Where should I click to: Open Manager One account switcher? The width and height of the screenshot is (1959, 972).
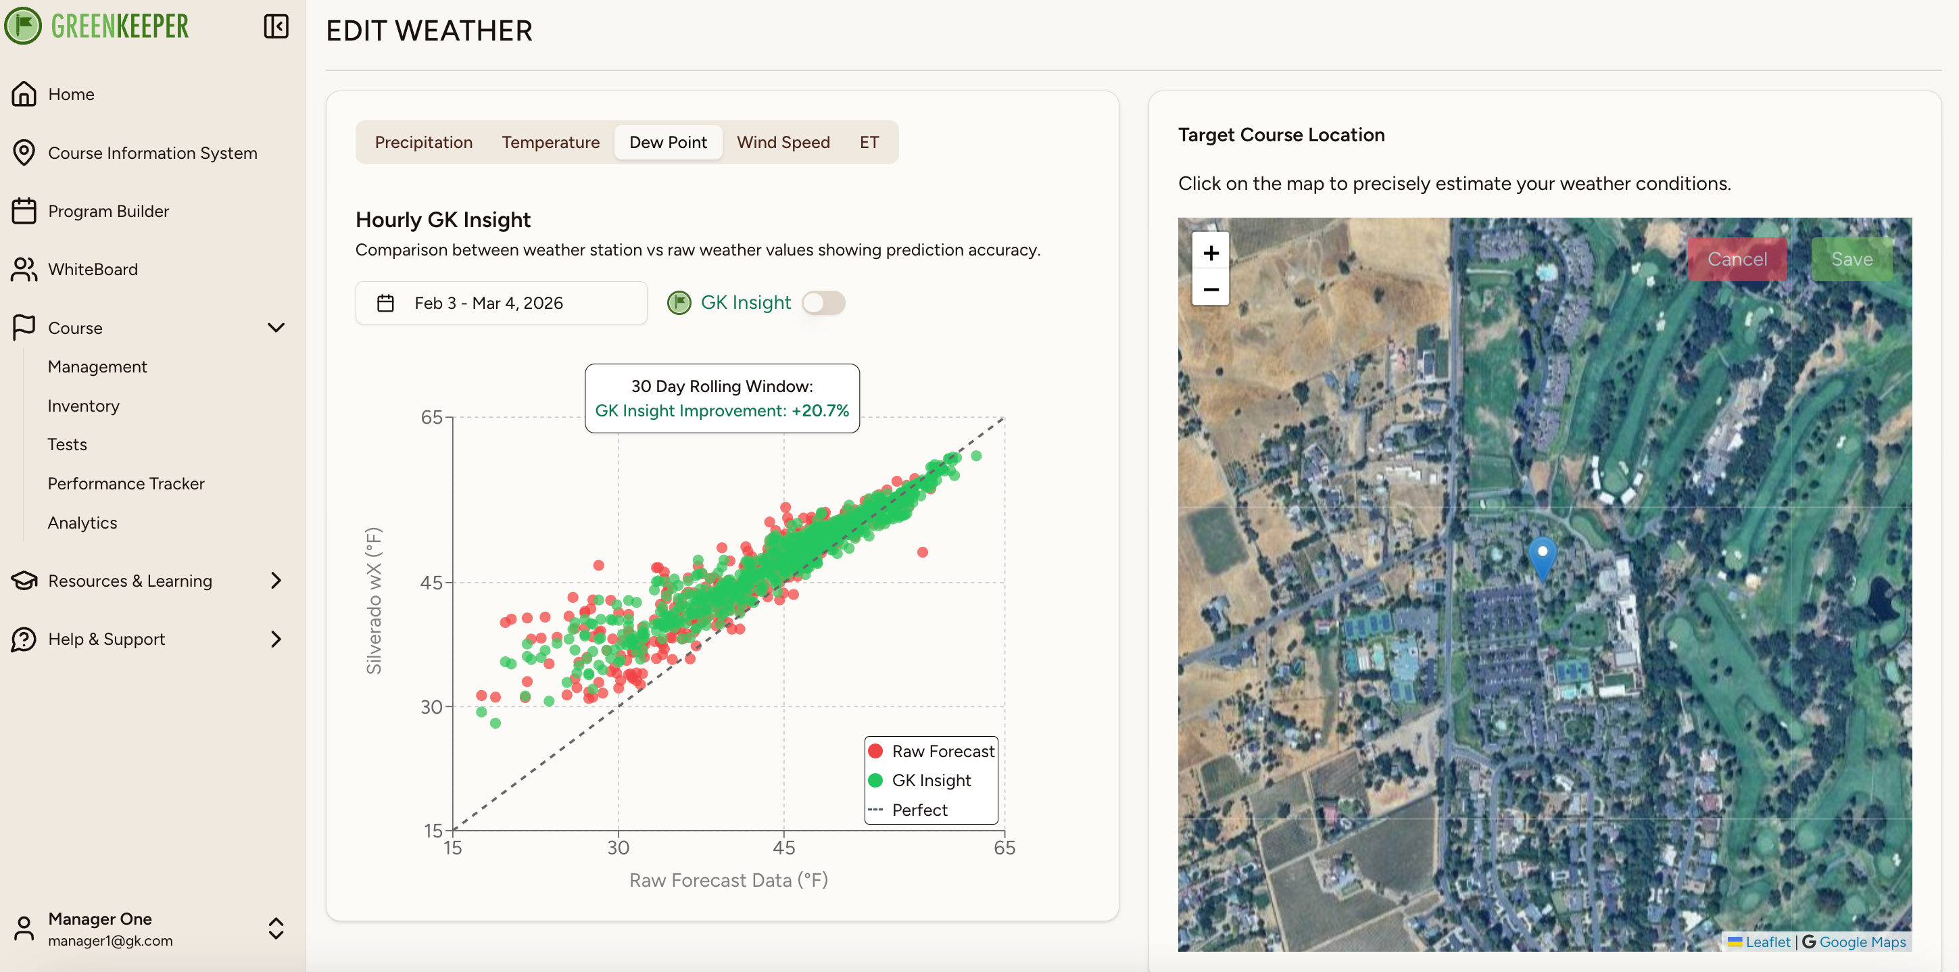276,928
